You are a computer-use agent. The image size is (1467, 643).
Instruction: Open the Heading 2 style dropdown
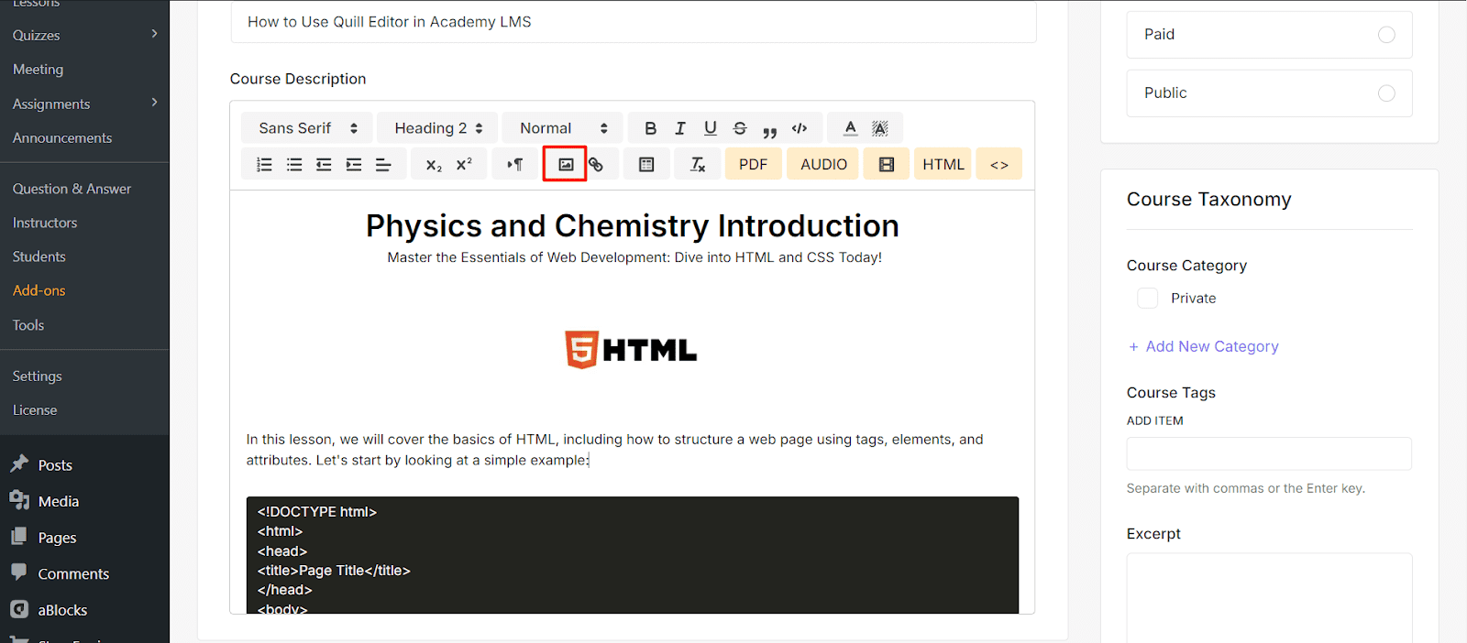pos(437,128)
